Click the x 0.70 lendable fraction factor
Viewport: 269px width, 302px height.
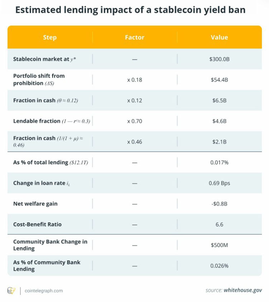click(134, 121)
